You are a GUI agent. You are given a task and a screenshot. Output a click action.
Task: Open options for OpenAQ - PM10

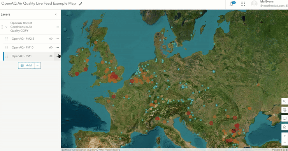(57, 47)
